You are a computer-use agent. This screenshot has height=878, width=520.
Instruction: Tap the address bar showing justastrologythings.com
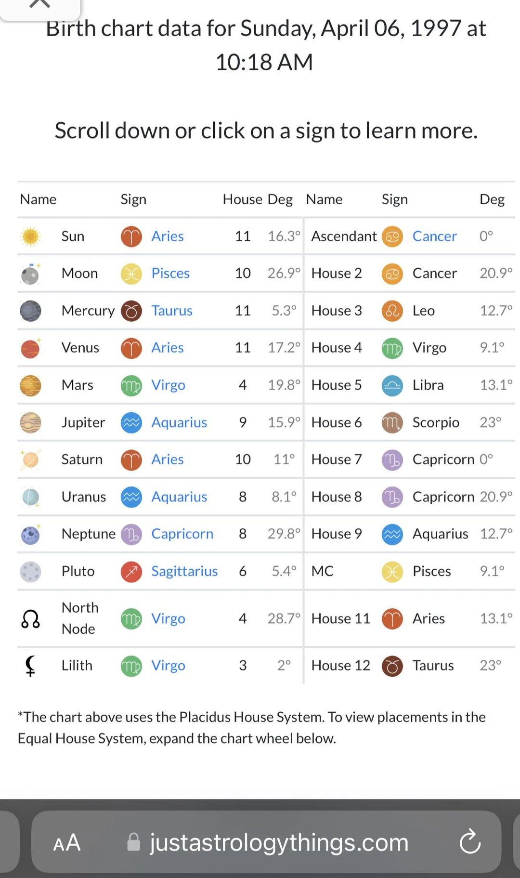click(x=278, y=842)
